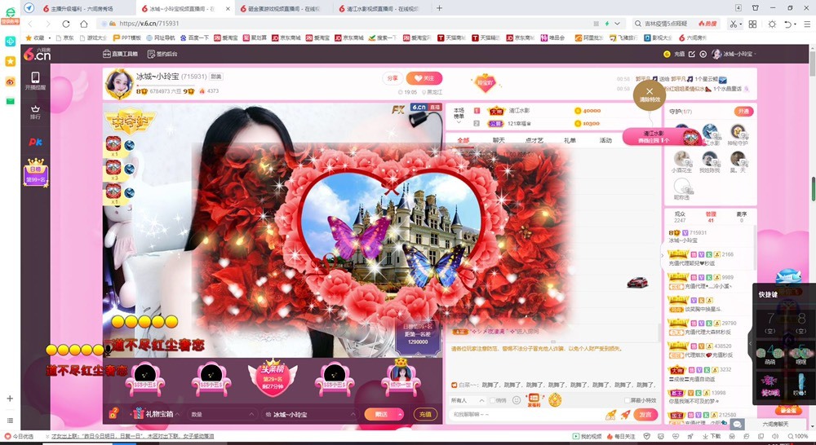Image resolution: width=816 pixels, height=445 pixels.
Task: Open the gift recipient 冰城~小玲宝 dropdown
Action: coord(310,414)
